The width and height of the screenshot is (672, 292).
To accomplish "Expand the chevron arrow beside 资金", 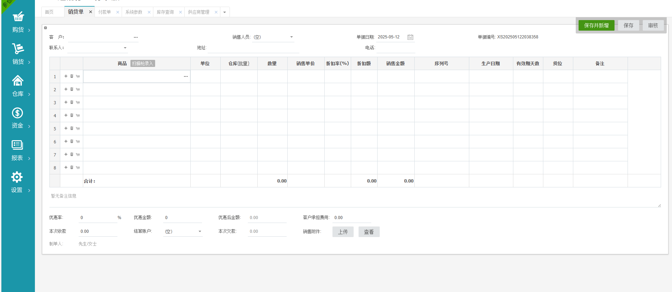I will click(x=29, y=126).
